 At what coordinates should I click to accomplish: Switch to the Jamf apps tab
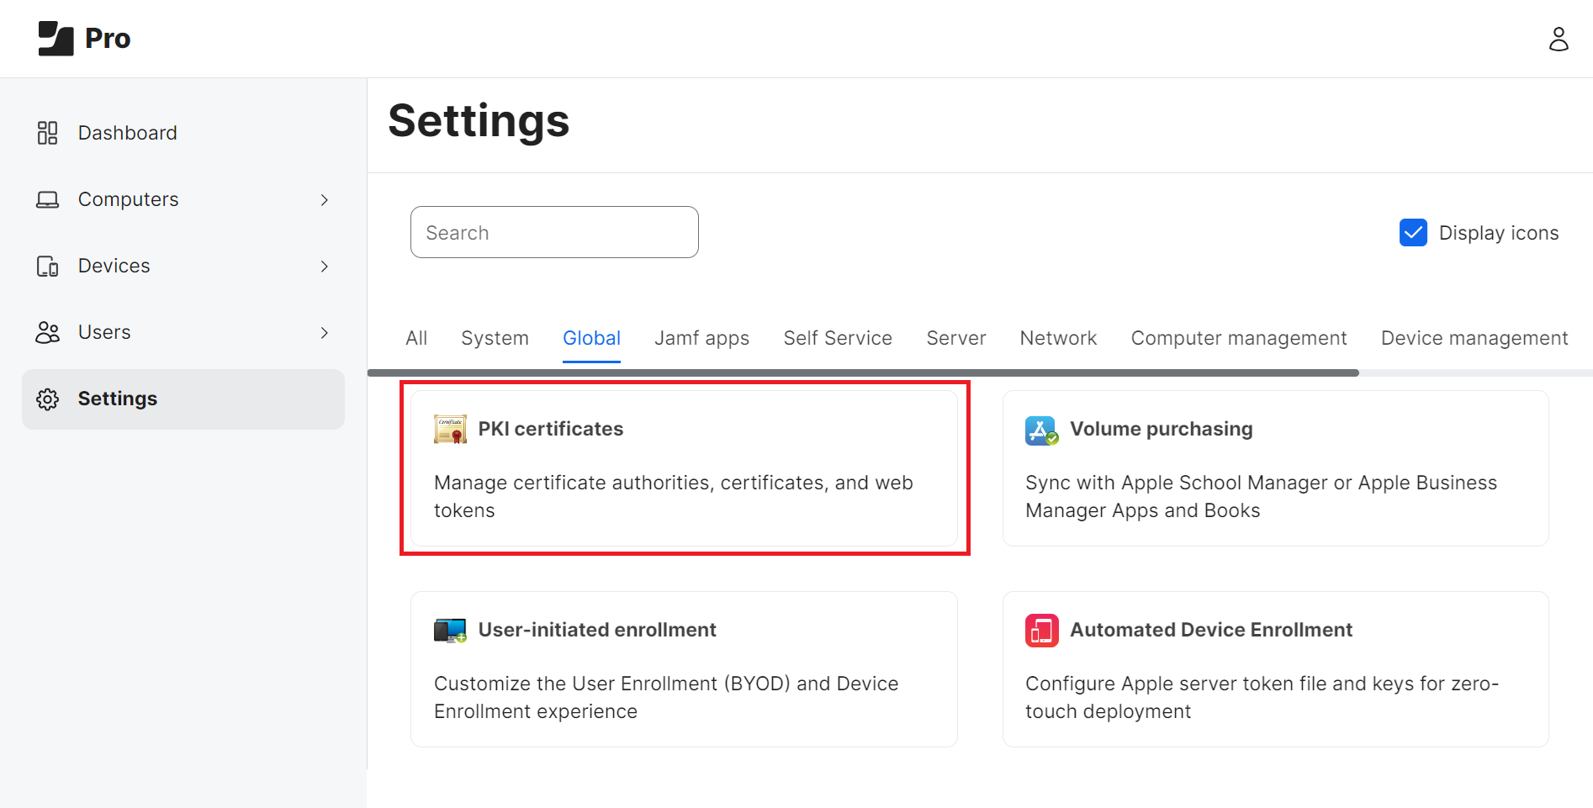[701, 338]
